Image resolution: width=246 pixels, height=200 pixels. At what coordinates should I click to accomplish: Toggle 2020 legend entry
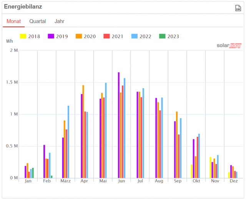[x=85, y=36]
